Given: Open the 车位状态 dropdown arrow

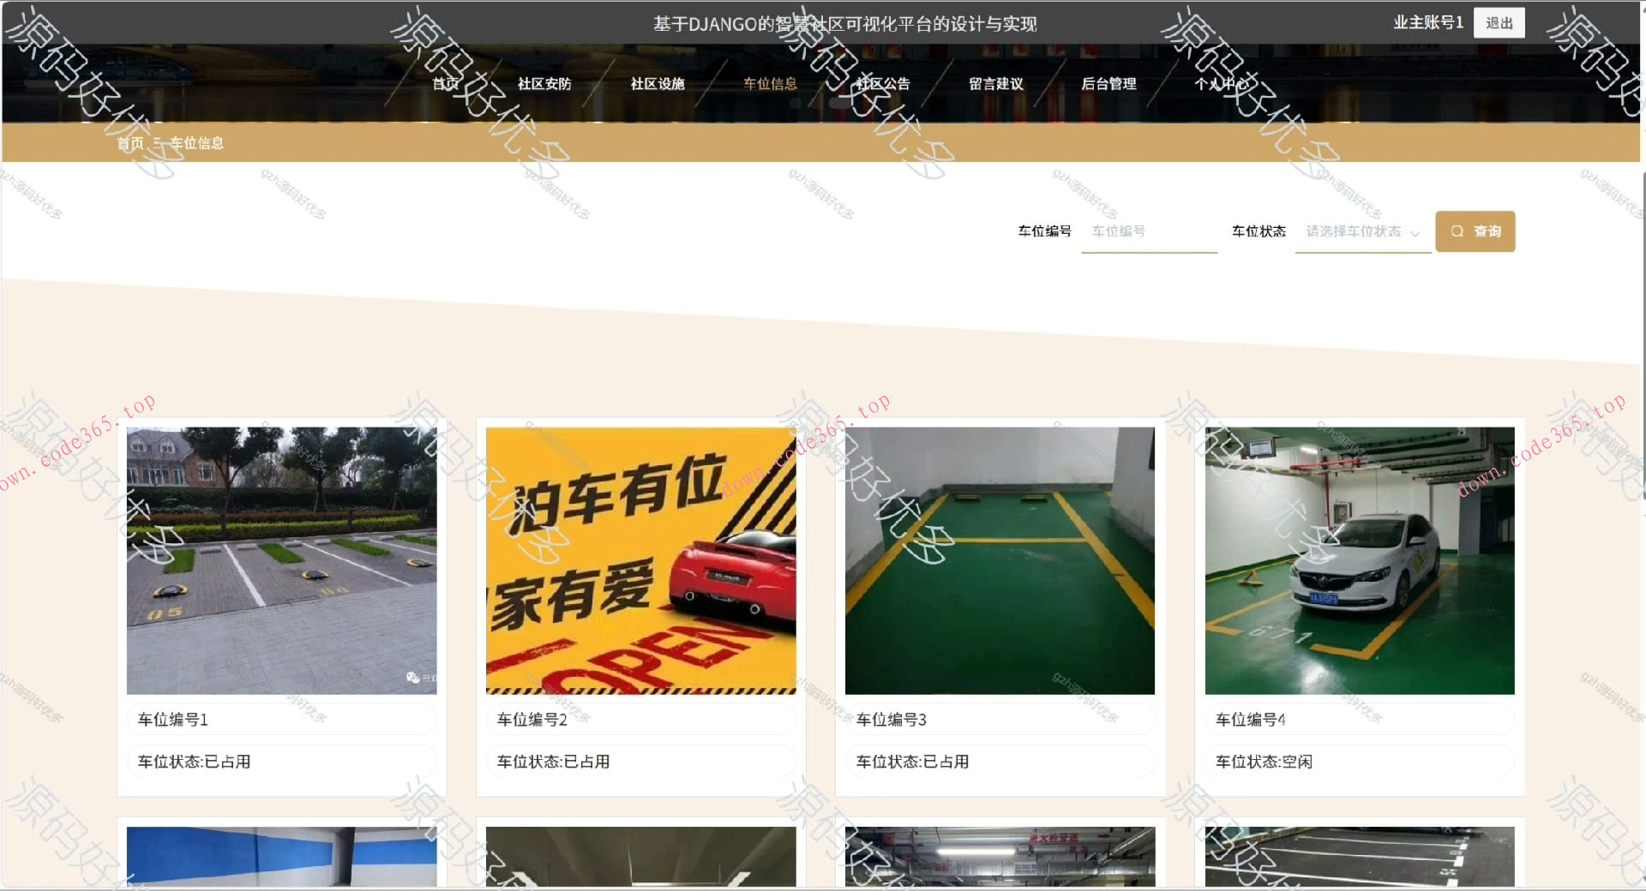Looking at the screenshot, I should [x=1416, y=231].
